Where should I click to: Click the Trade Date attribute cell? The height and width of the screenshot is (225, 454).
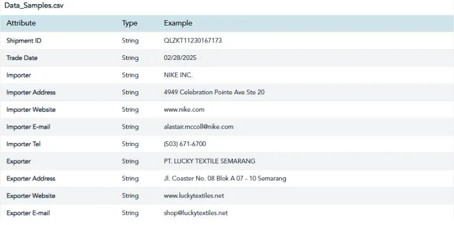[22, 58]
